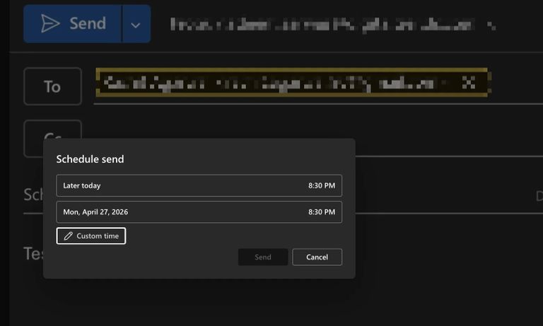The image size is (543, 326).
Task: Click the dialog's Send button
Action: point(263,257)
